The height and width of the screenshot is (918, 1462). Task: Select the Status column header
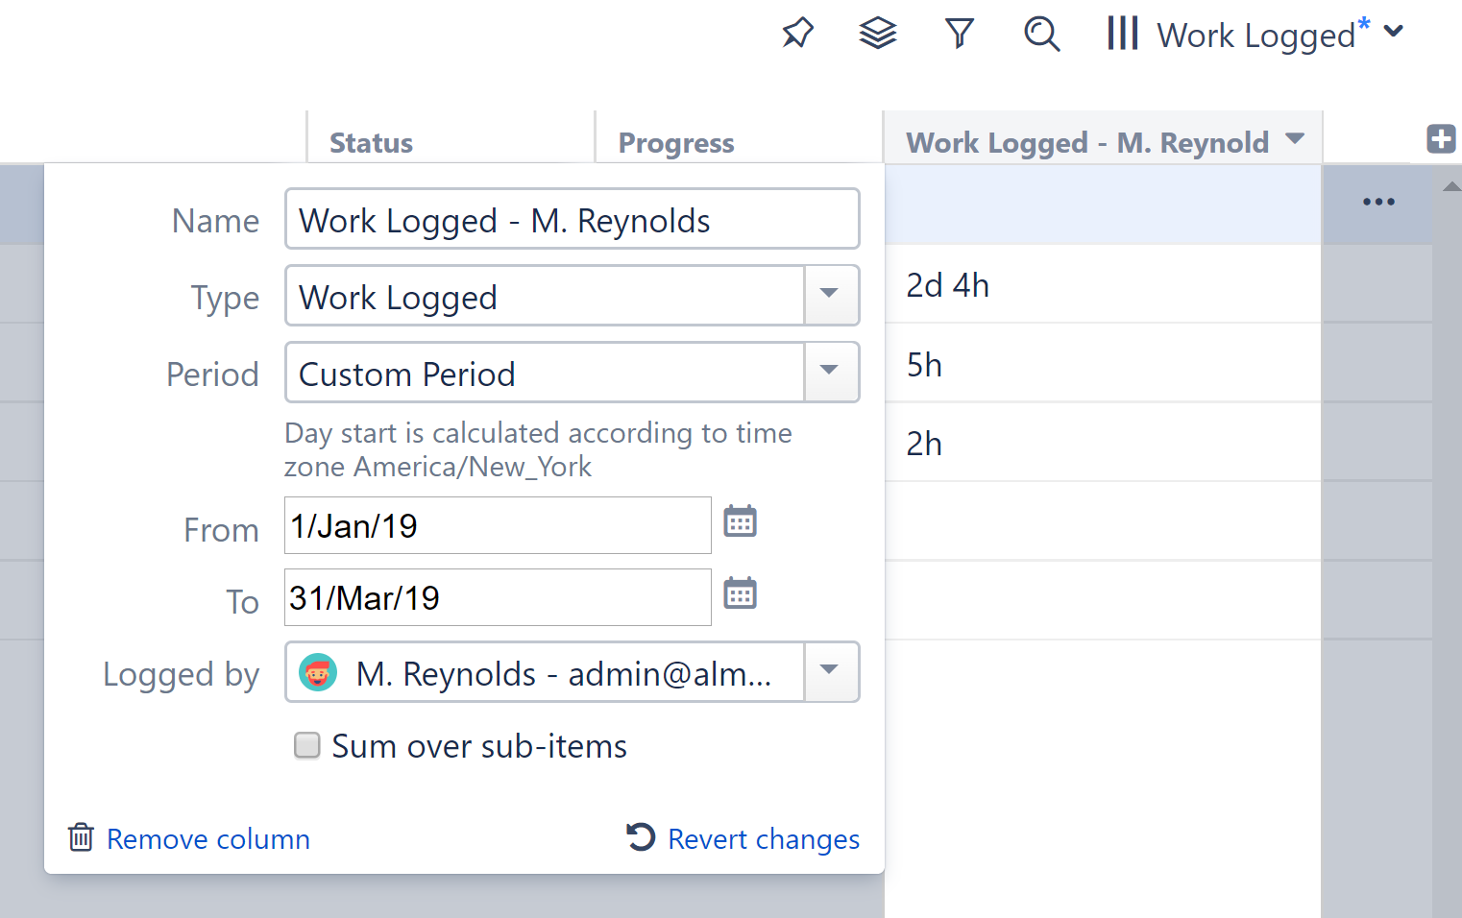(x=371, y=142)
